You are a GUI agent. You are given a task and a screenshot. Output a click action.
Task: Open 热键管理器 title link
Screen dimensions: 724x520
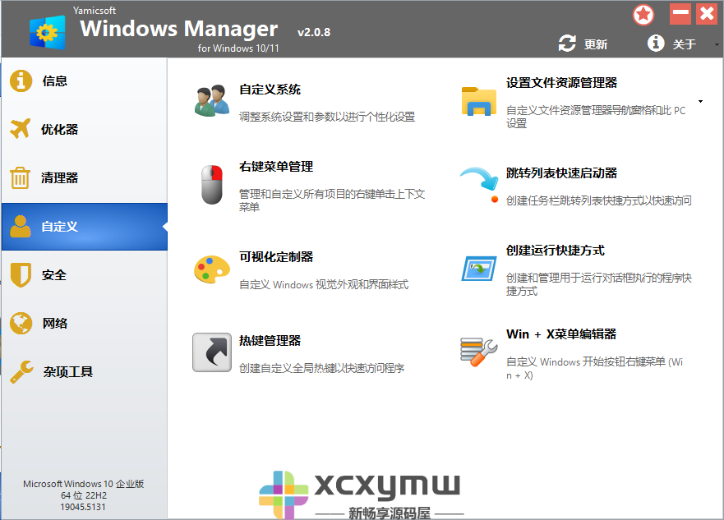[270, 341]
